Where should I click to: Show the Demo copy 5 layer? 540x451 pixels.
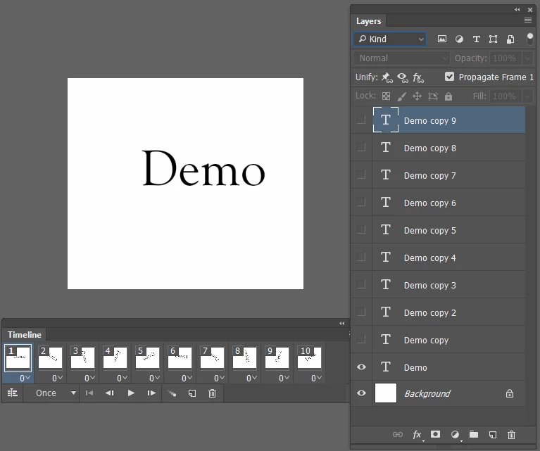361,229
